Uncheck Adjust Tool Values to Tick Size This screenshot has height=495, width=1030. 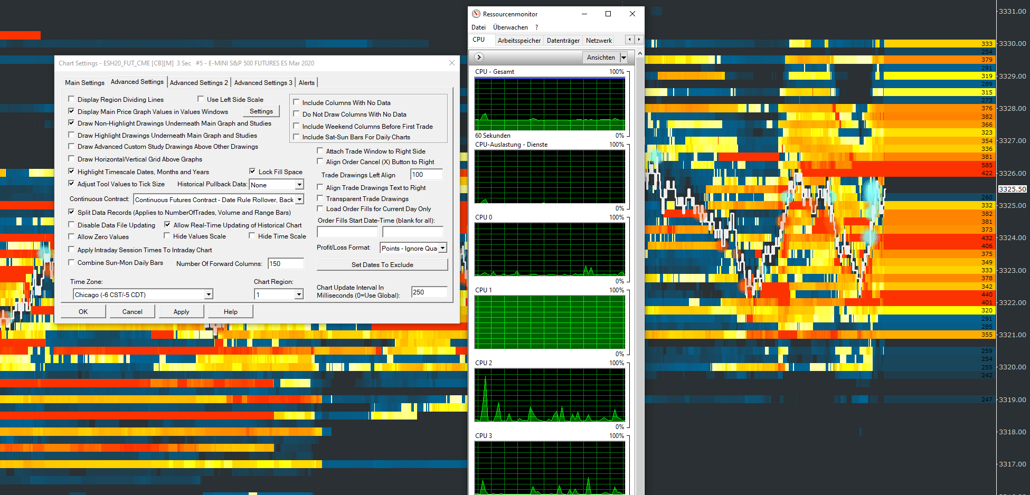(71, 183)
